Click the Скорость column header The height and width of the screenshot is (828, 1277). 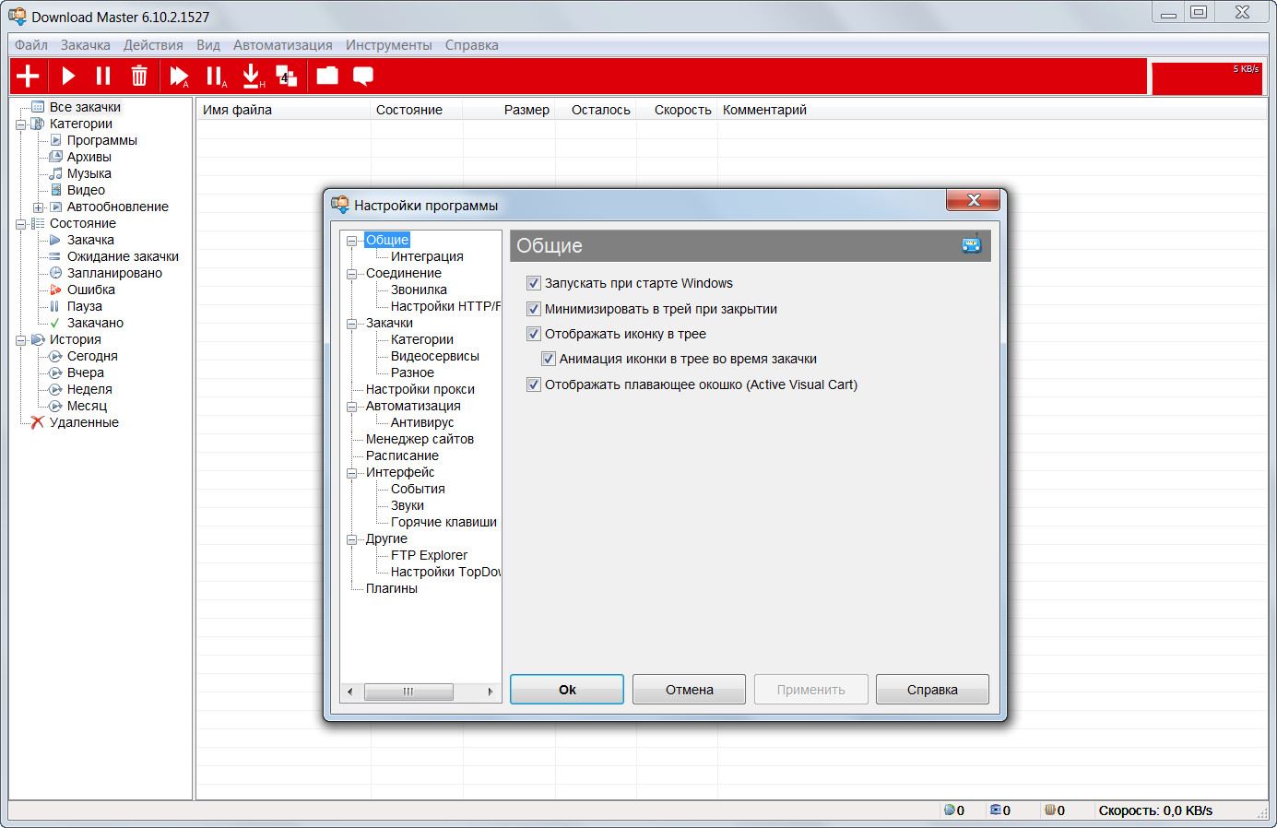[678, 110]
